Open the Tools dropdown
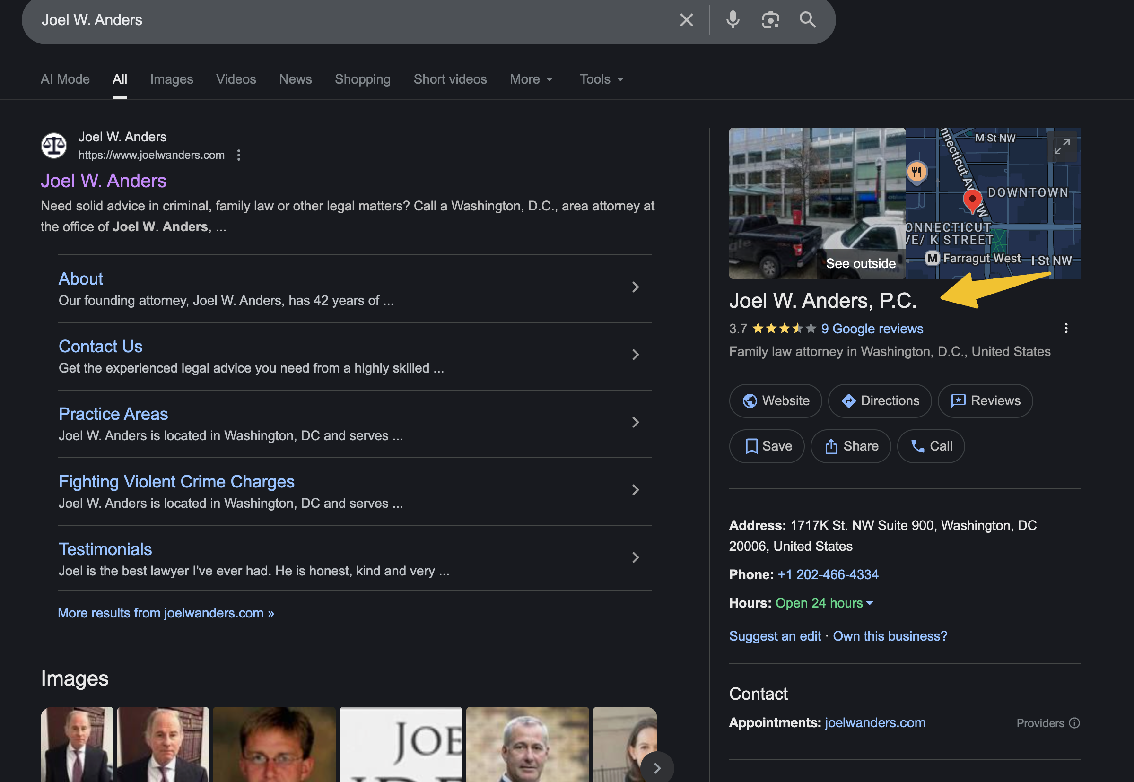The height and width of the screenshot is (782, 1134). coord(602,79)
